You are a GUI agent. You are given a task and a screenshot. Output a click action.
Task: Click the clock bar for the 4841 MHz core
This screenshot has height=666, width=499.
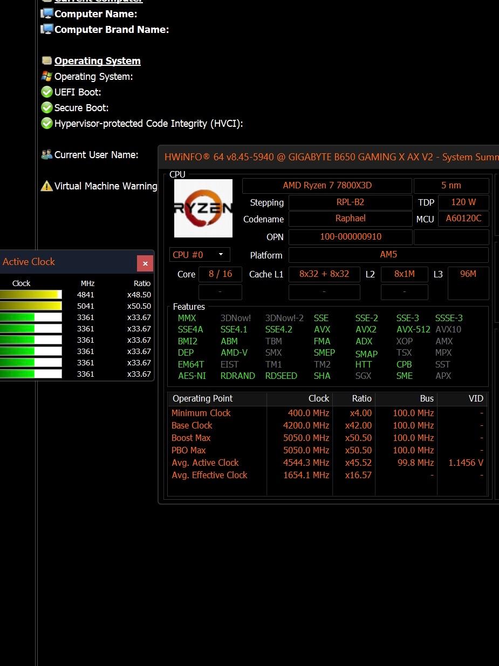(x=31, y=295)
